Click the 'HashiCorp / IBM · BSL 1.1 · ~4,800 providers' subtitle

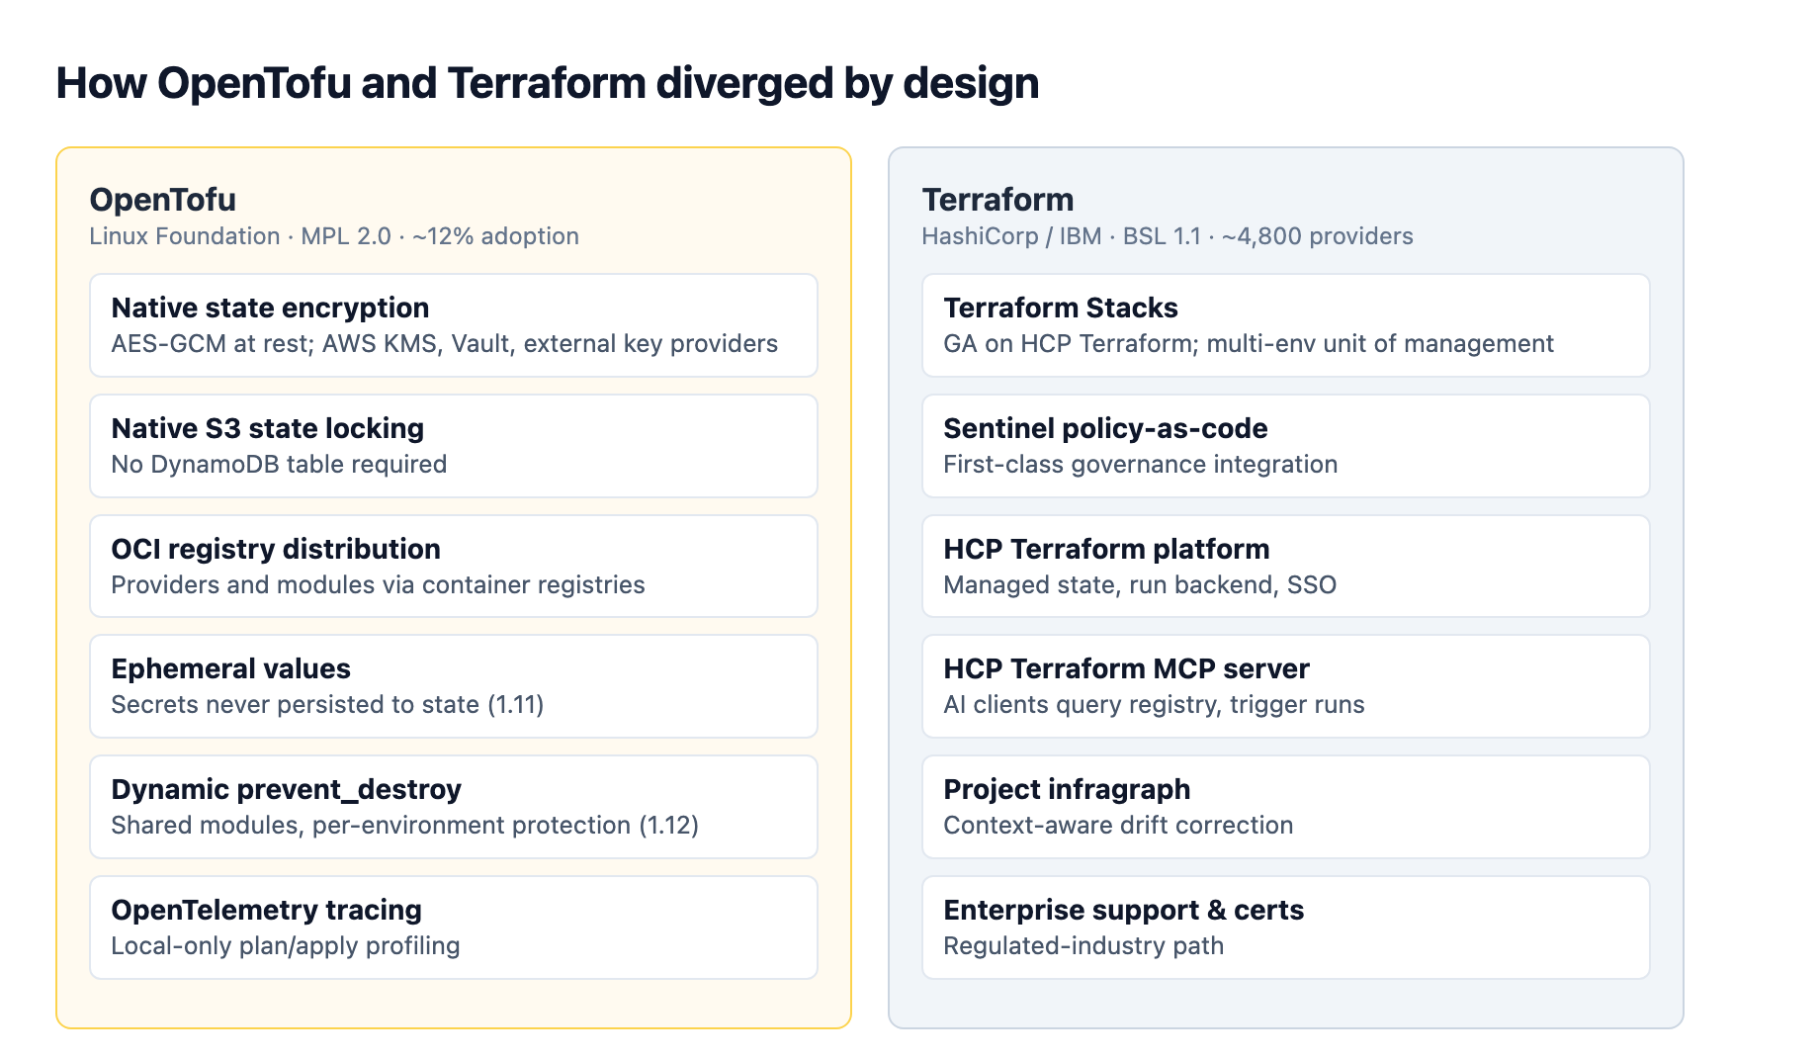[x=1168, y=236]
